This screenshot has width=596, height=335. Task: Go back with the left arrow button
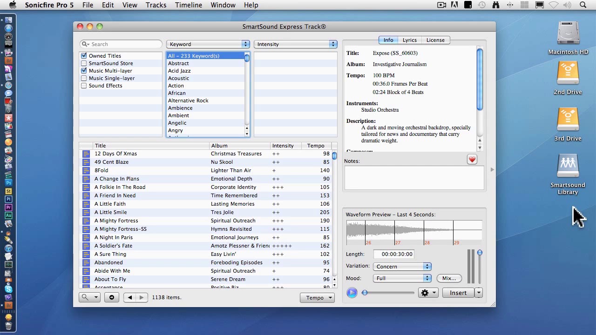[x=130, y=297]
